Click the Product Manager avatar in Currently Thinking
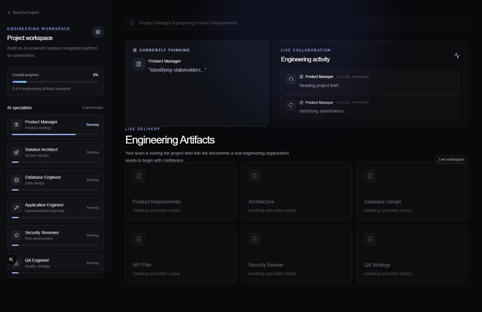 (x=139, y=64)
